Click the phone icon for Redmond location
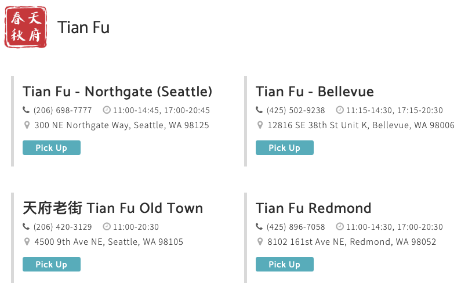461x286 pixels. 259,226
